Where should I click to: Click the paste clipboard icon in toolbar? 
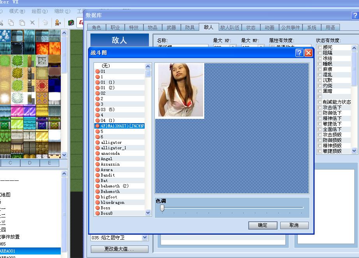pos(22,23)
